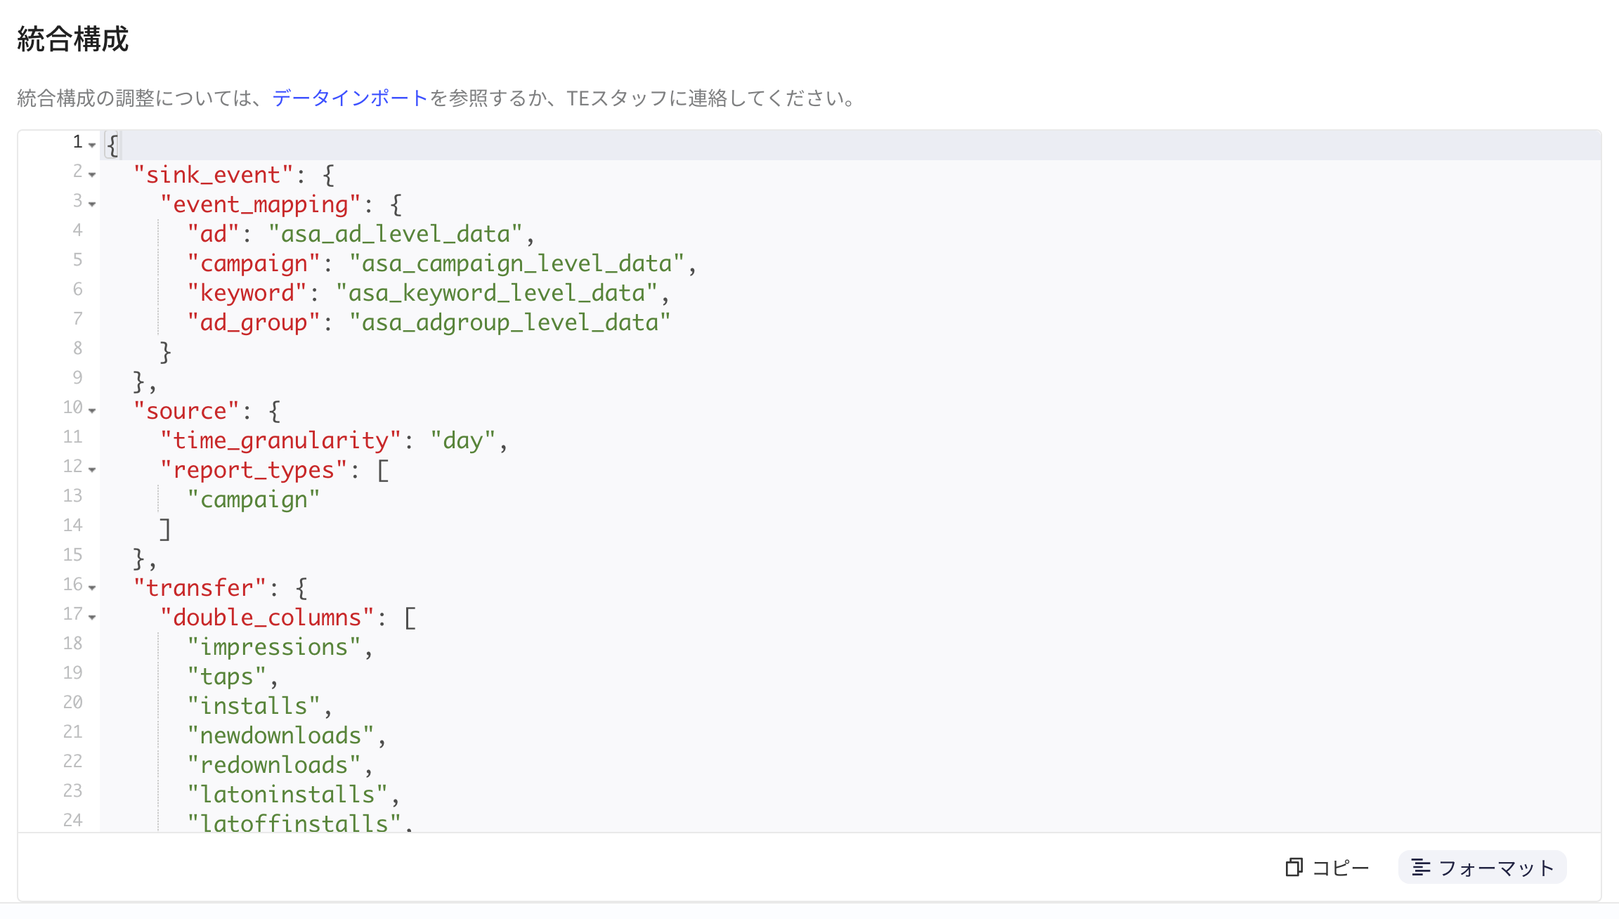Fold the event_mapping block on line 3
Image resolution: width=1619 pixels, height=919 pixels.
pos(92,204)
